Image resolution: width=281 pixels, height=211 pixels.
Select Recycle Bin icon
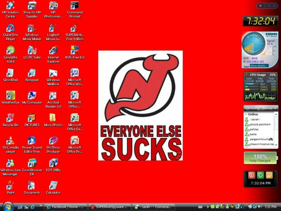(11, 120)
